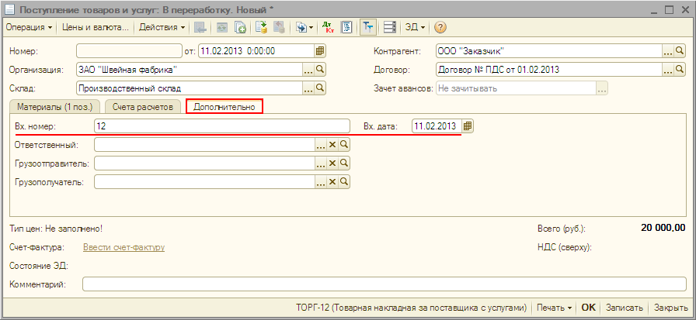Click magnifier icon next to Грузополучатель field
The image size is (696, 320).
coord(344,182)
